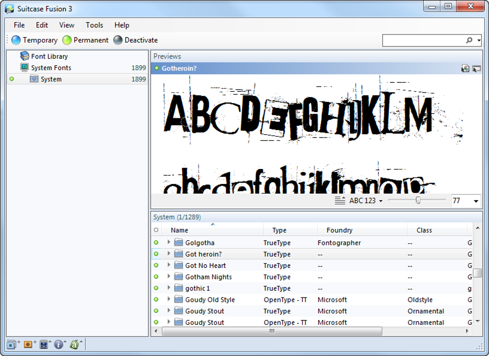Select the Font Library entry

click(49, 57)
